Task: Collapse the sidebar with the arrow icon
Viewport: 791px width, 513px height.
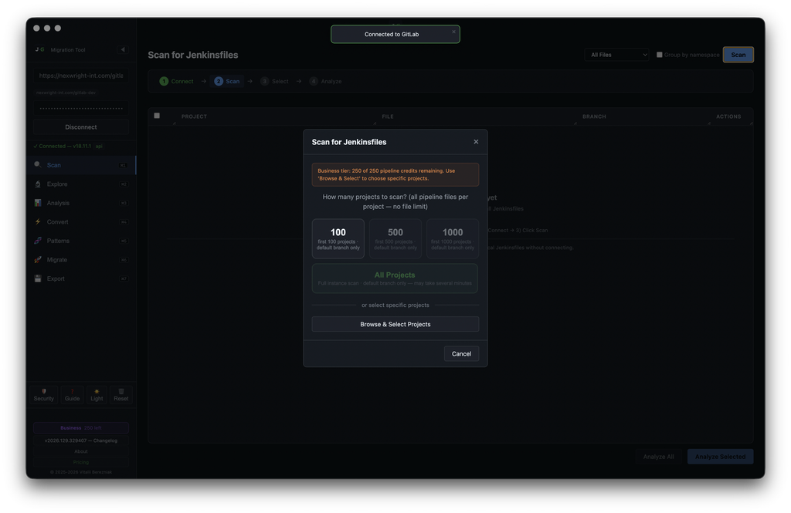Action: (123, 49)
